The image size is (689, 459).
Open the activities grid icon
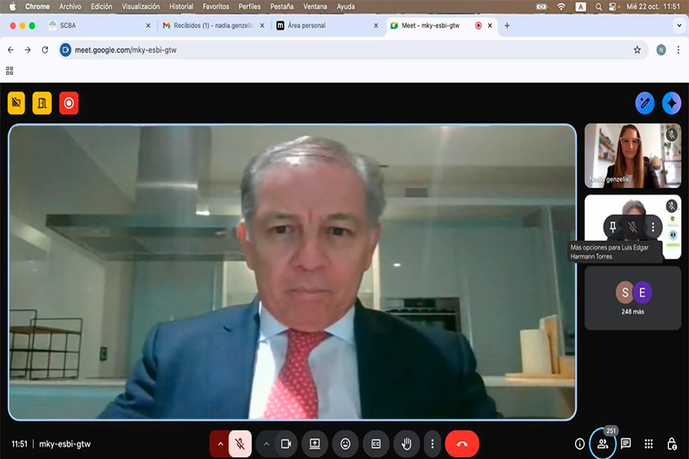click(x=648, y=444)
